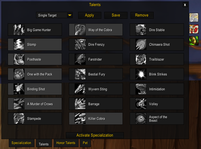Select the green-faced specialization icon on right edge
Viewport: 201px width, 149px height.
(x=194, y=41)
